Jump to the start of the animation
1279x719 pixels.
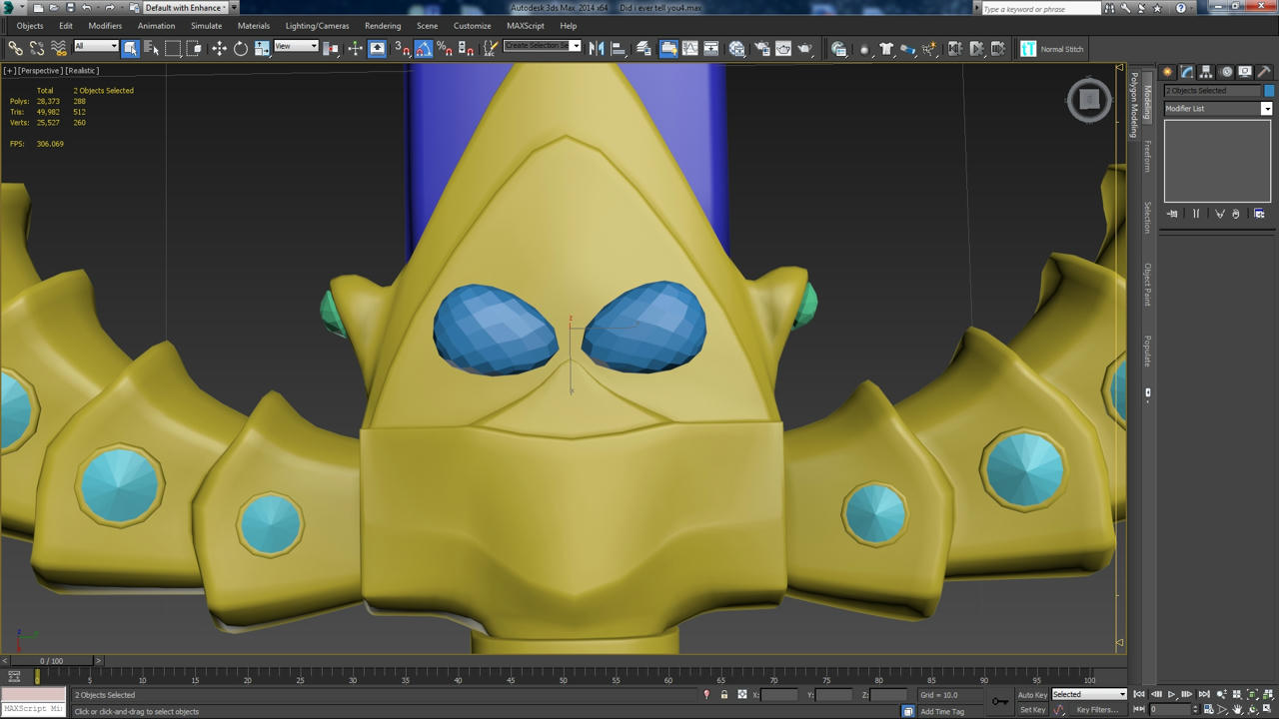click(x=1139, y=695)
